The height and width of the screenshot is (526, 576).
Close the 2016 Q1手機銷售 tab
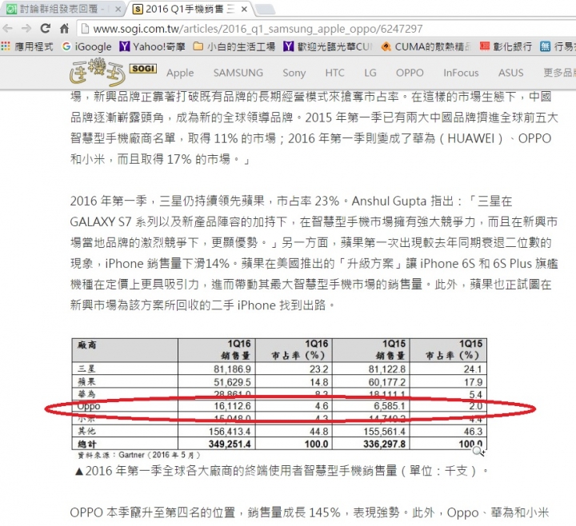point(244,9)
